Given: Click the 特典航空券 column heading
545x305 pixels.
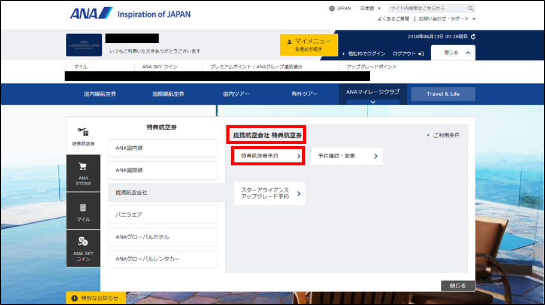Looking at the screenshot, I should 162,128.
